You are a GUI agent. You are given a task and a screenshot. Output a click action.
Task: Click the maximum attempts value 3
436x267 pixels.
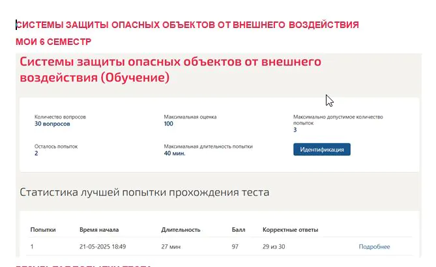(295, 130)
